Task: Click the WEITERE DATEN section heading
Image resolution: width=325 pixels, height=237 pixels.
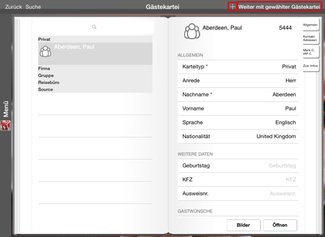Action: pos(195,154)
